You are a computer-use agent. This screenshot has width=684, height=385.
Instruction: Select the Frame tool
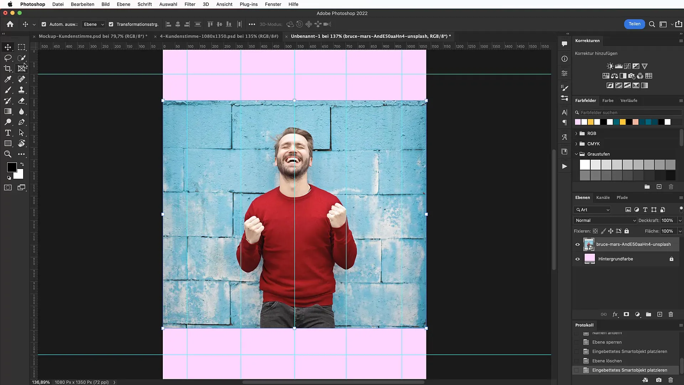point(22,68)
